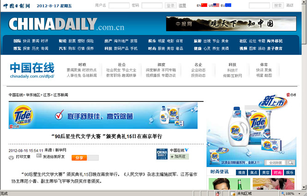Click the 登录 login button
This screenshot has width=307, height=196.
click(x=170, y=6)
